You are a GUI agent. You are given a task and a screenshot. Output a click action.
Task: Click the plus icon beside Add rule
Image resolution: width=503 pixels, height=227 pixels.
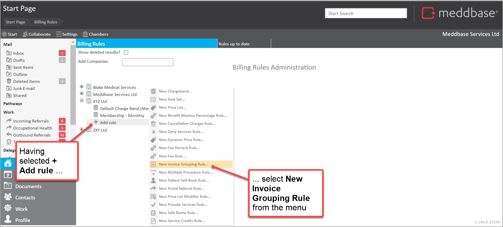pos(96,122)
